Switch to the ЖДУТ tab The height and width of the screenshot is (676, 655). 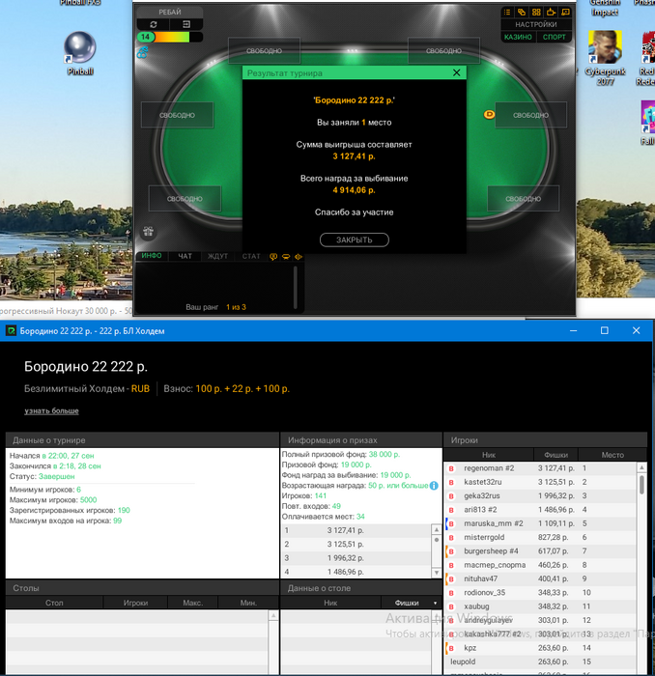217,256
